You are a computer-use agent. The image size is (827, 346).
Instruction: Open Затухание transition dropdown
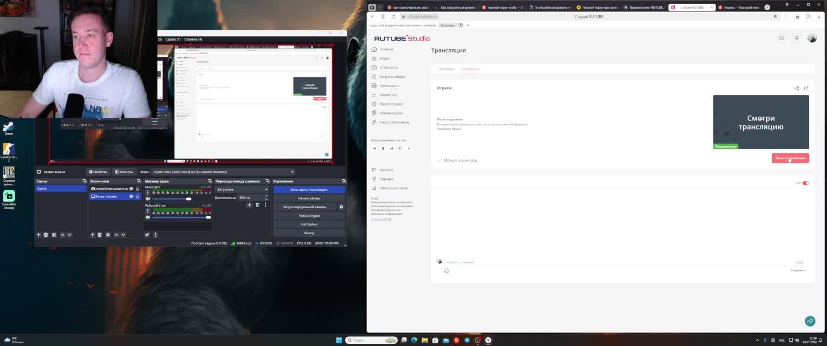tap(242, 189)
